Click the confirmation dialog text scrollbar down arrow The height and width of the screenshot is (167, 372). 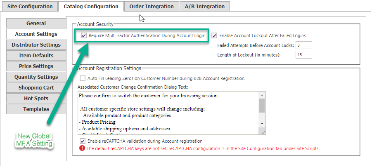pos(262,123)
